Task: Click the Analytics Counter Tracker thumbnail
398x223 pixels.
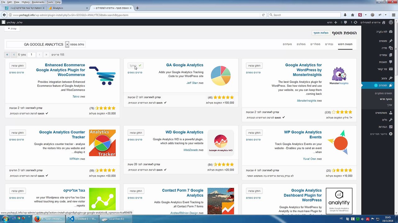Action: tap(102, 143)
